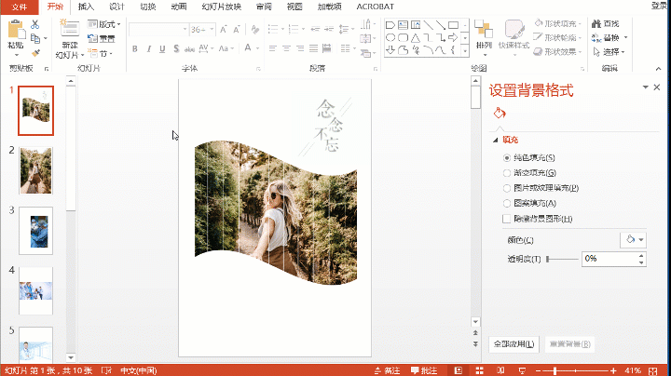The height and width of the screenshot is (376, 671).
Task: Click the transparency slider track
Action: 562,259
